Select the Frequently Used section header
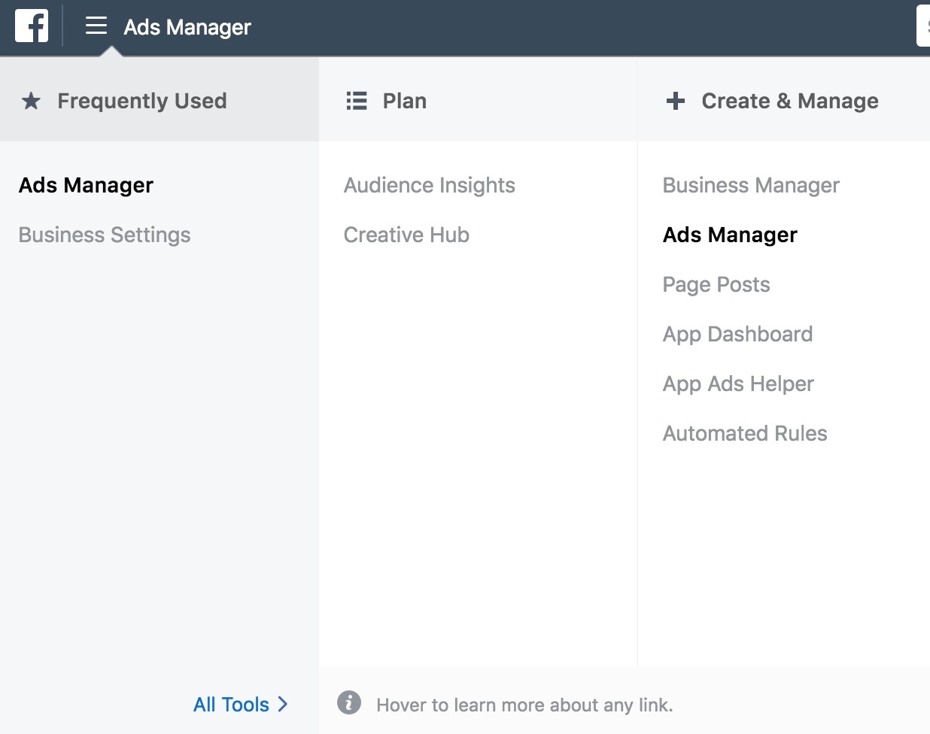930x734 pixels. 160,100
